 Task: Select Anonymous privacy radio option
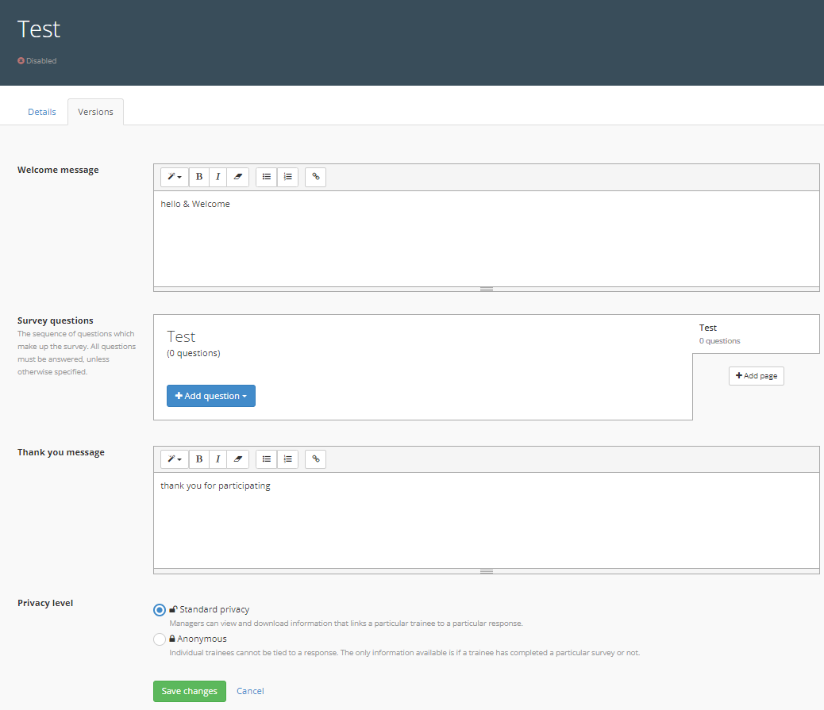tap(160, 639)
